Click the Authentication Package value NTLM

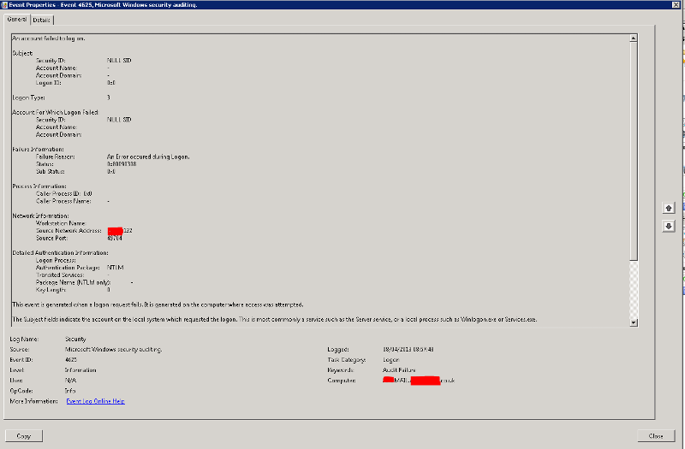pos(116,268)
